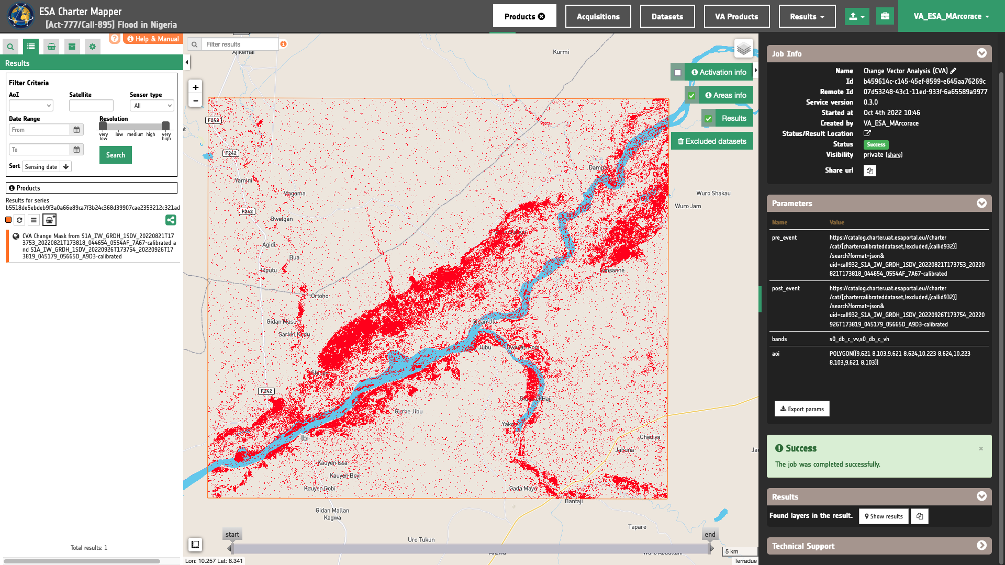Collapse the map layer buttons with the arrow
1005x565 pixels.
[756, 70]
